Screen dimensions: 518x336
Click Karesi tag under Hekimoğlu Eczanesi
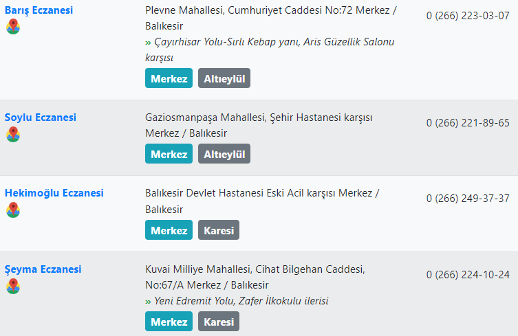[x=219, y=230]
